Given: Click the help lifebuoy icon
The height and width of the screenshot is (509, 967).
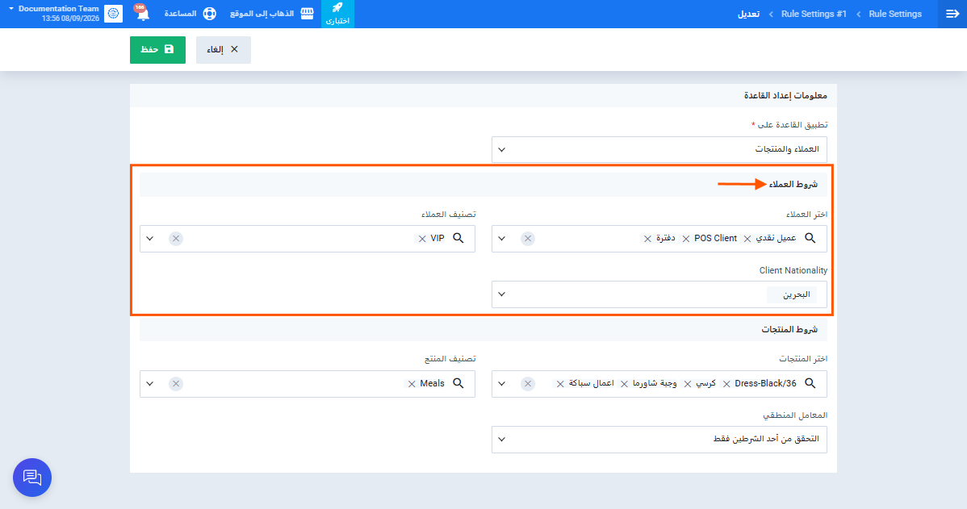Looking at the screenshot, I should 210,14.
